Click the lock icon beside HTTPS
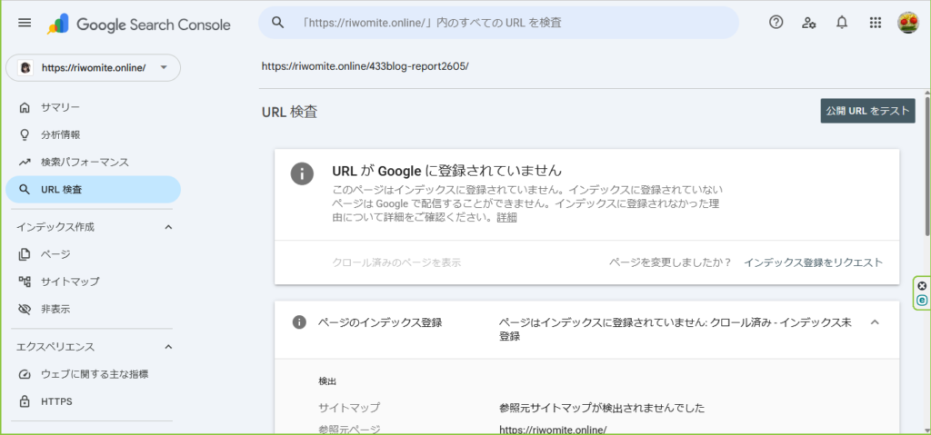The image size is (931, 435). point(25,401)
